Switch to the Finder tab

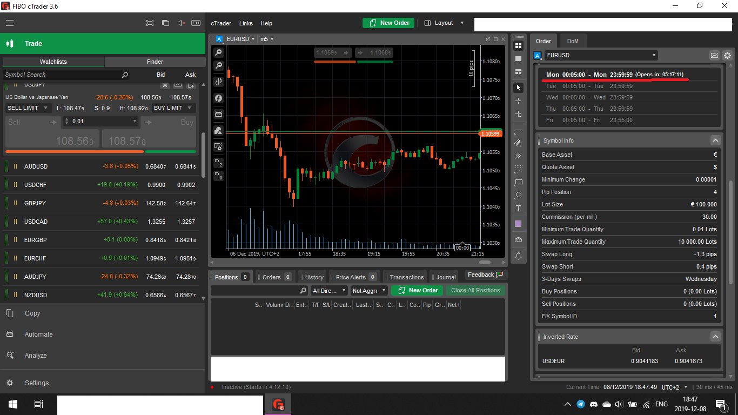point(155,62)
